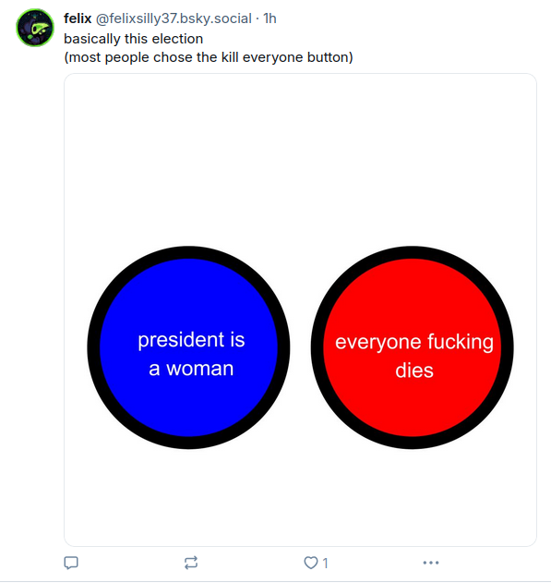Click the black outline ring of the blue circle
The image size is (551, 583).
tap(188, 252)
